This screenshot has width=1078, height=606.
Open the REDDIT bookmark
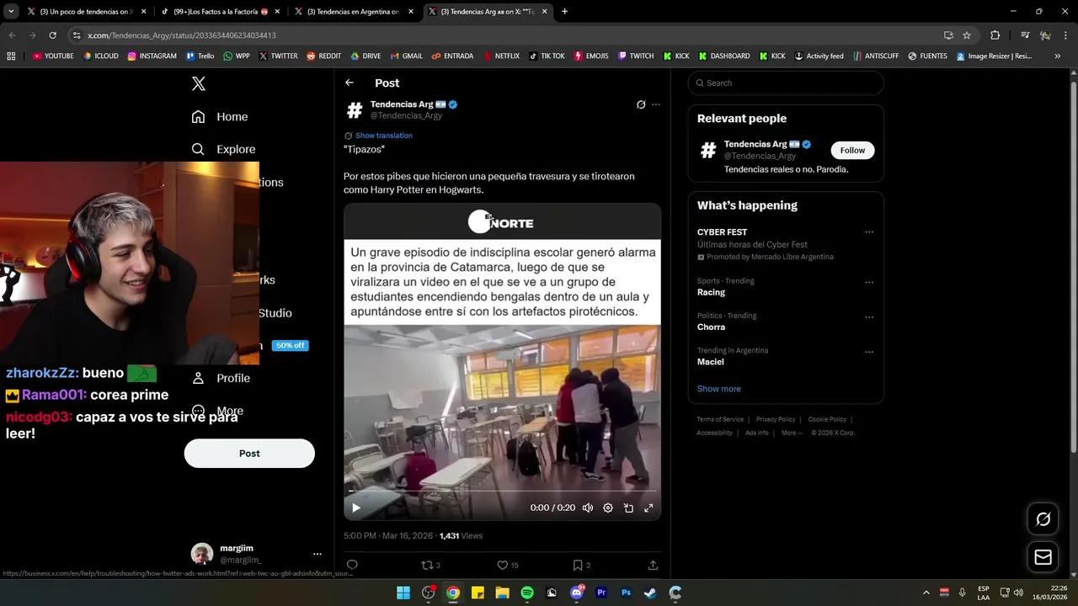click(324, 56)
